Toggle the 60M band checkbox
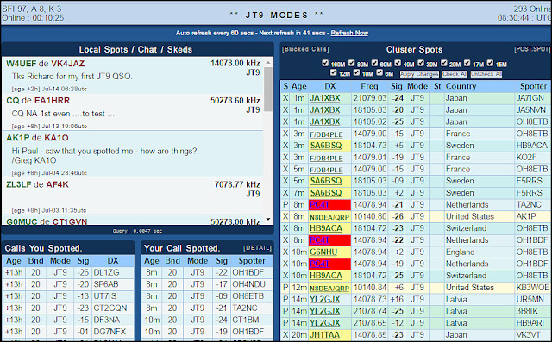The height and width of the screenshot is (342, 552). (x=374, y=63)
